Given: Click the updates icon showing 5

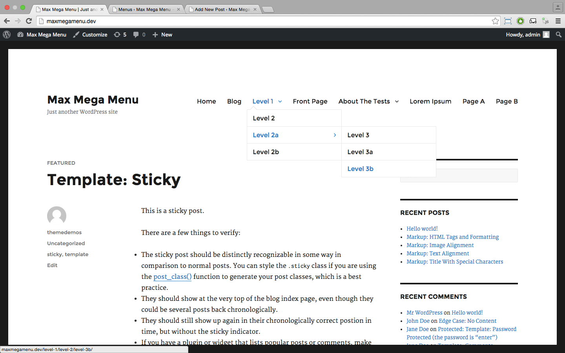Looking at the screenshot, I should click(120, 35).
